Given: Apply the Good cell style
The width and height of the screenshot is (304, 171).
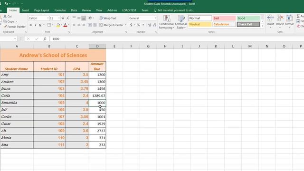Looking at the screenshot, I should pos(248,18).
